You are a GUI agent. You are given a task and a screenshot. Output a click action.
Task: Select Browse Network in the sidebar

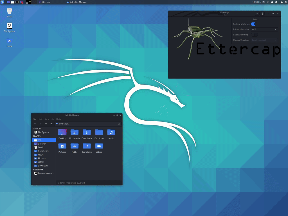(45, 173)
